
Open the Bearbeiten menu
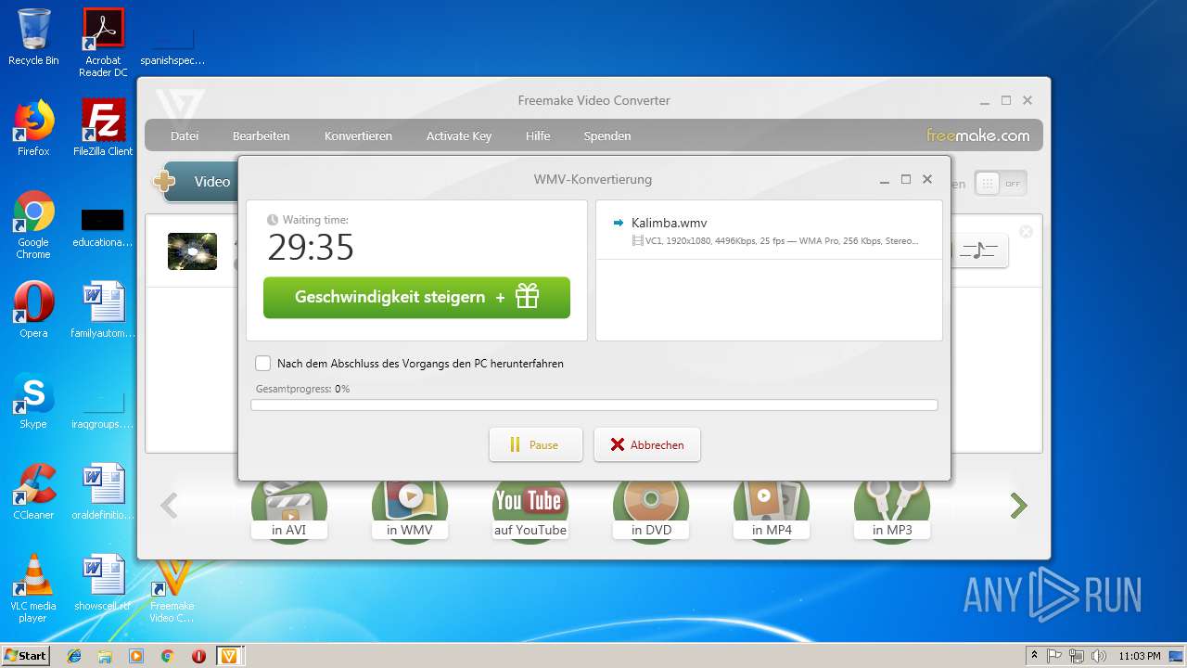point(261,135)
